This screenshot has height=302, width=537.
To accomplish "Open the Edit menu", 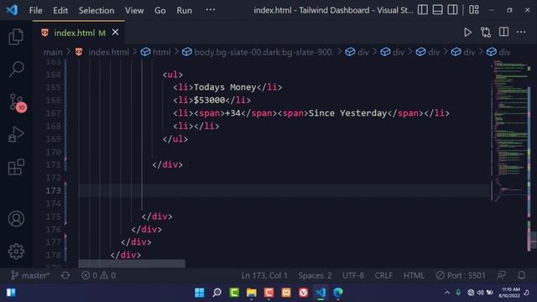I will point(60,10).
